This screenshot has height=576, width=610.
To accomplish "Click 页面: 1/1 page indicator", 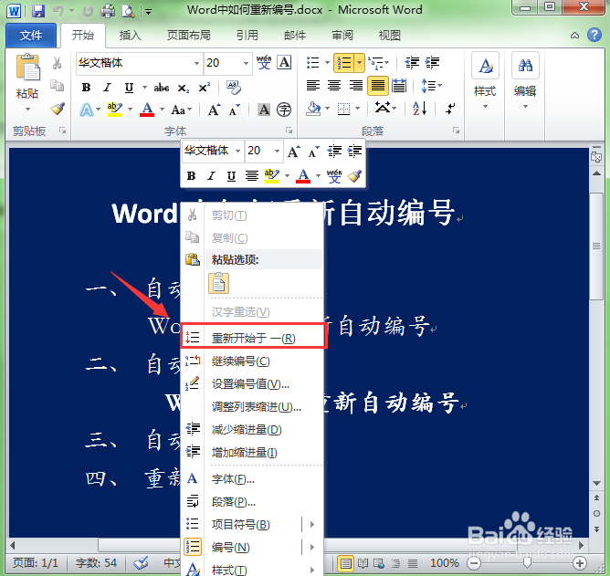I will 35,563.
